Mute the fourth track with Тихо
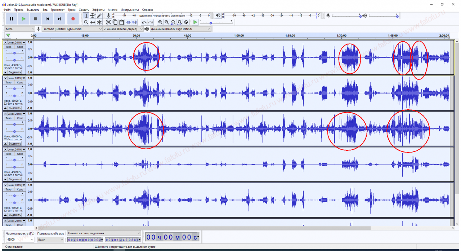 click(9, 154)
